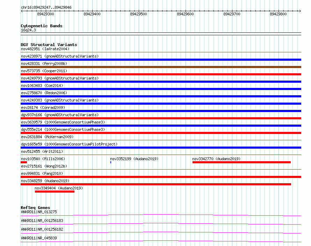Select ANKRD11|NM_001256182 transcript label
The width and height of the screenshot is (311, 246).
[x=42, y=229]
